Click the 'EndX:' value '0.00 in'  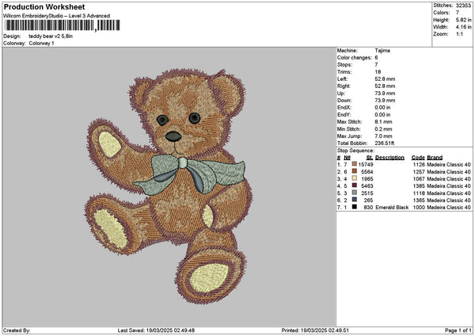382,108
